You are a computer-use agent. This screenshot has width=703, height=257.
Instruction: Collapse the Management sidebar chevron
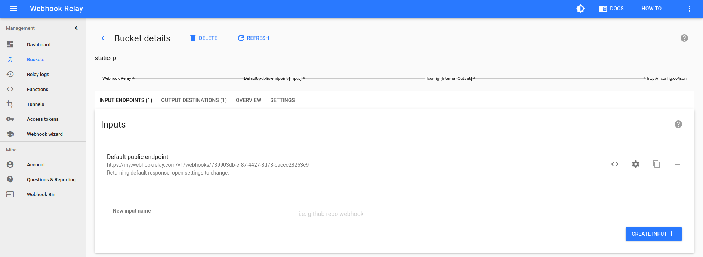(x=76, y=28)
